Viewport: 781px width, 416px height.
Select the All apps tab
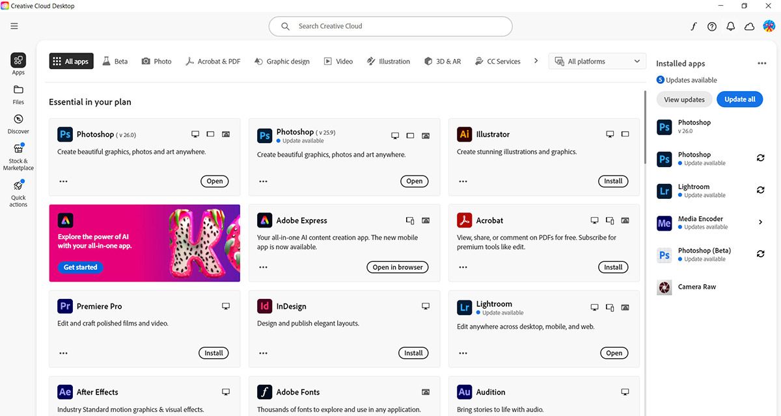point(71,61)
